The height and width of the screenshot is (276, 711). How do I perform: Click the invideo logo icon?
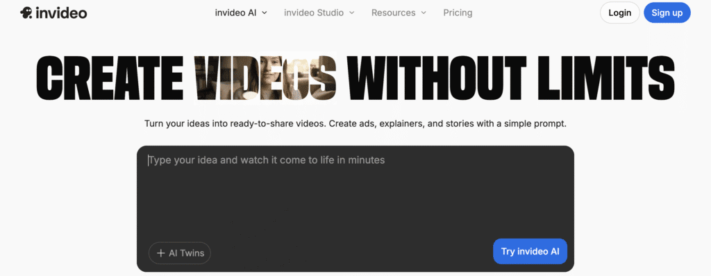26,12
